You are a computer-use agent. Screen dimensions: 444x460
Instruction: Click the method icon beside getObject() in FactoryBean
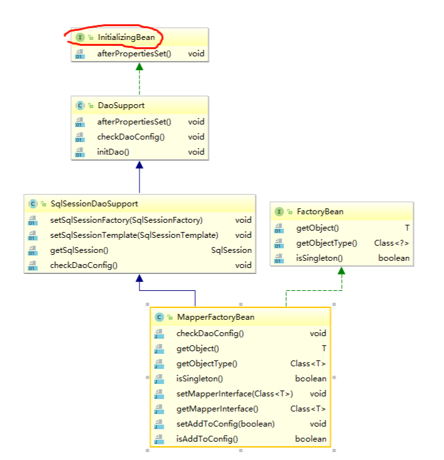[x=279, y=228]
